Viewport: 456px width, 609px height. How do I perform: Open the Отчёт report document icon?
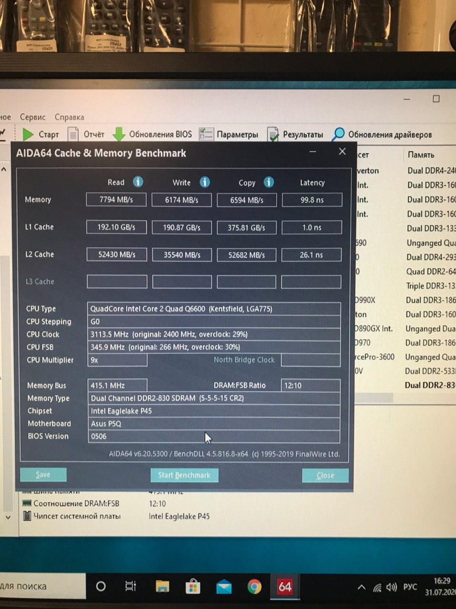(73, 135)
